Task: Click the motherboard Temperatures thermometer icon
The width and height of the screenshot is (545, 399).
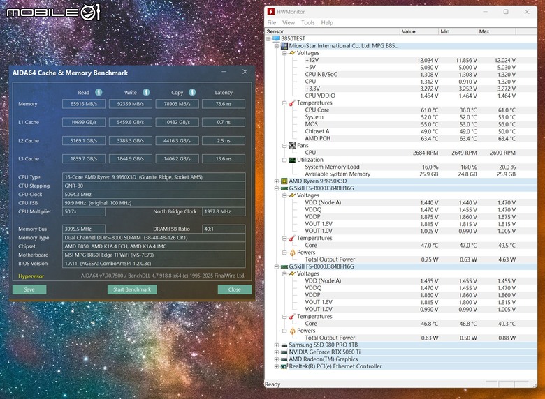Action: point(292,103)
